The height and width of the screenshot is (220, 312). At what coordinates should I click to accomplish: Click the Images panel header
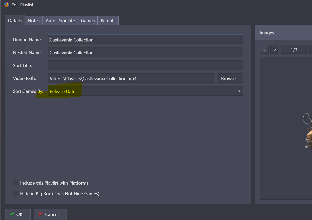pos(283,33)
